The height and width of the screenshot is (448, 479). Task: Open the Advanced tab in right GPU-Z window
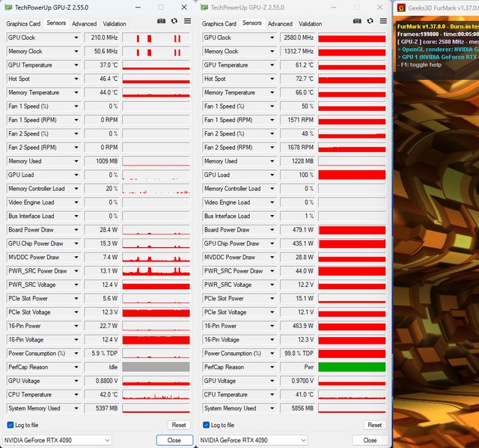(280, 23)
